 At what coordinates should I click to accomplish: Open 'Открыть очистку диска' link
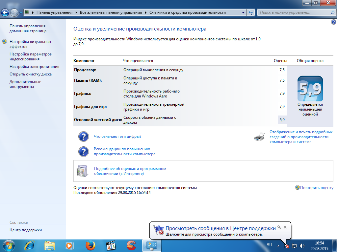tap(31, 74)
